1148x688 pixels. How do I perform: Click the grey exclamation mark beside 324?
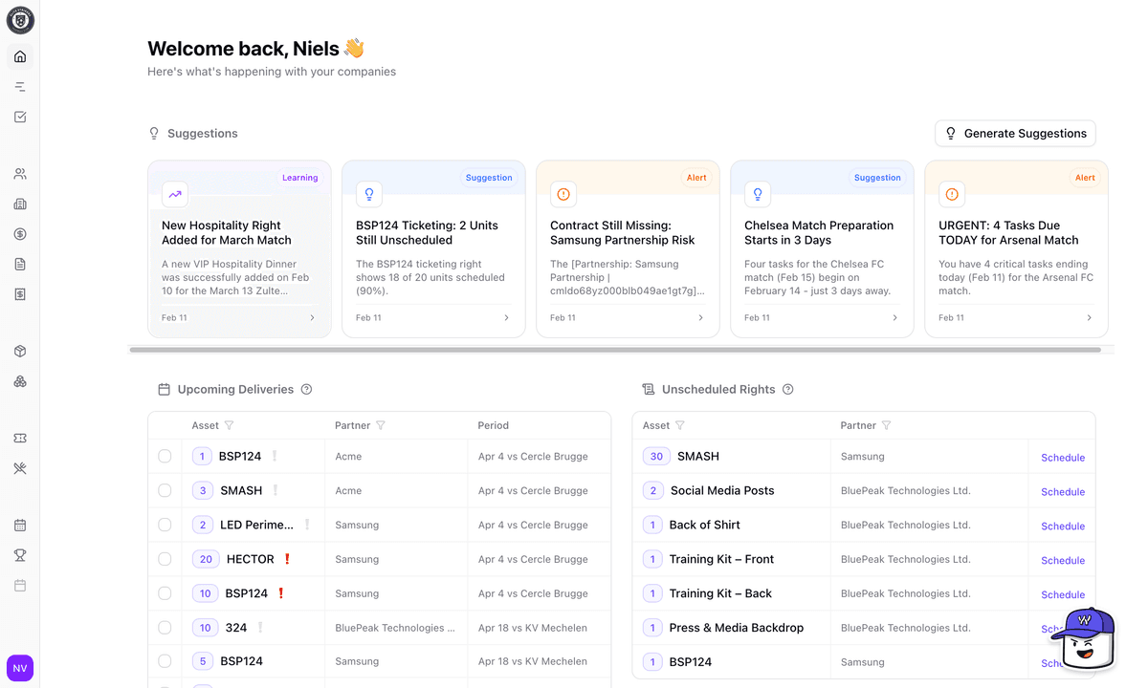click(x=259, y=628)
